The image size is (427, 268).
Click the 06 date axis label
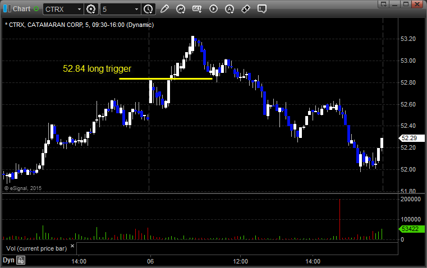(150, 261)
